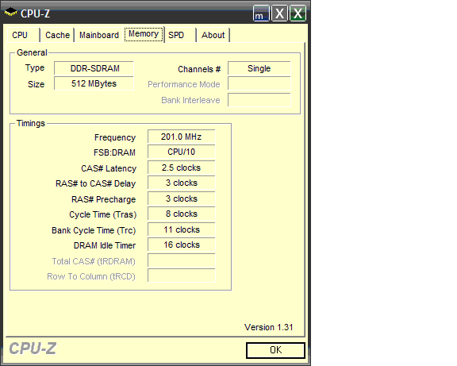
Task: Click the RAS# to CAS# Delay value field
Action: click(181, 183)
